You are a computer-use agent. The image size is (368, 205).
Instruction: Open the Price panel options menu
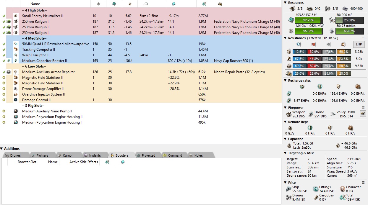[x=363, y=183]
